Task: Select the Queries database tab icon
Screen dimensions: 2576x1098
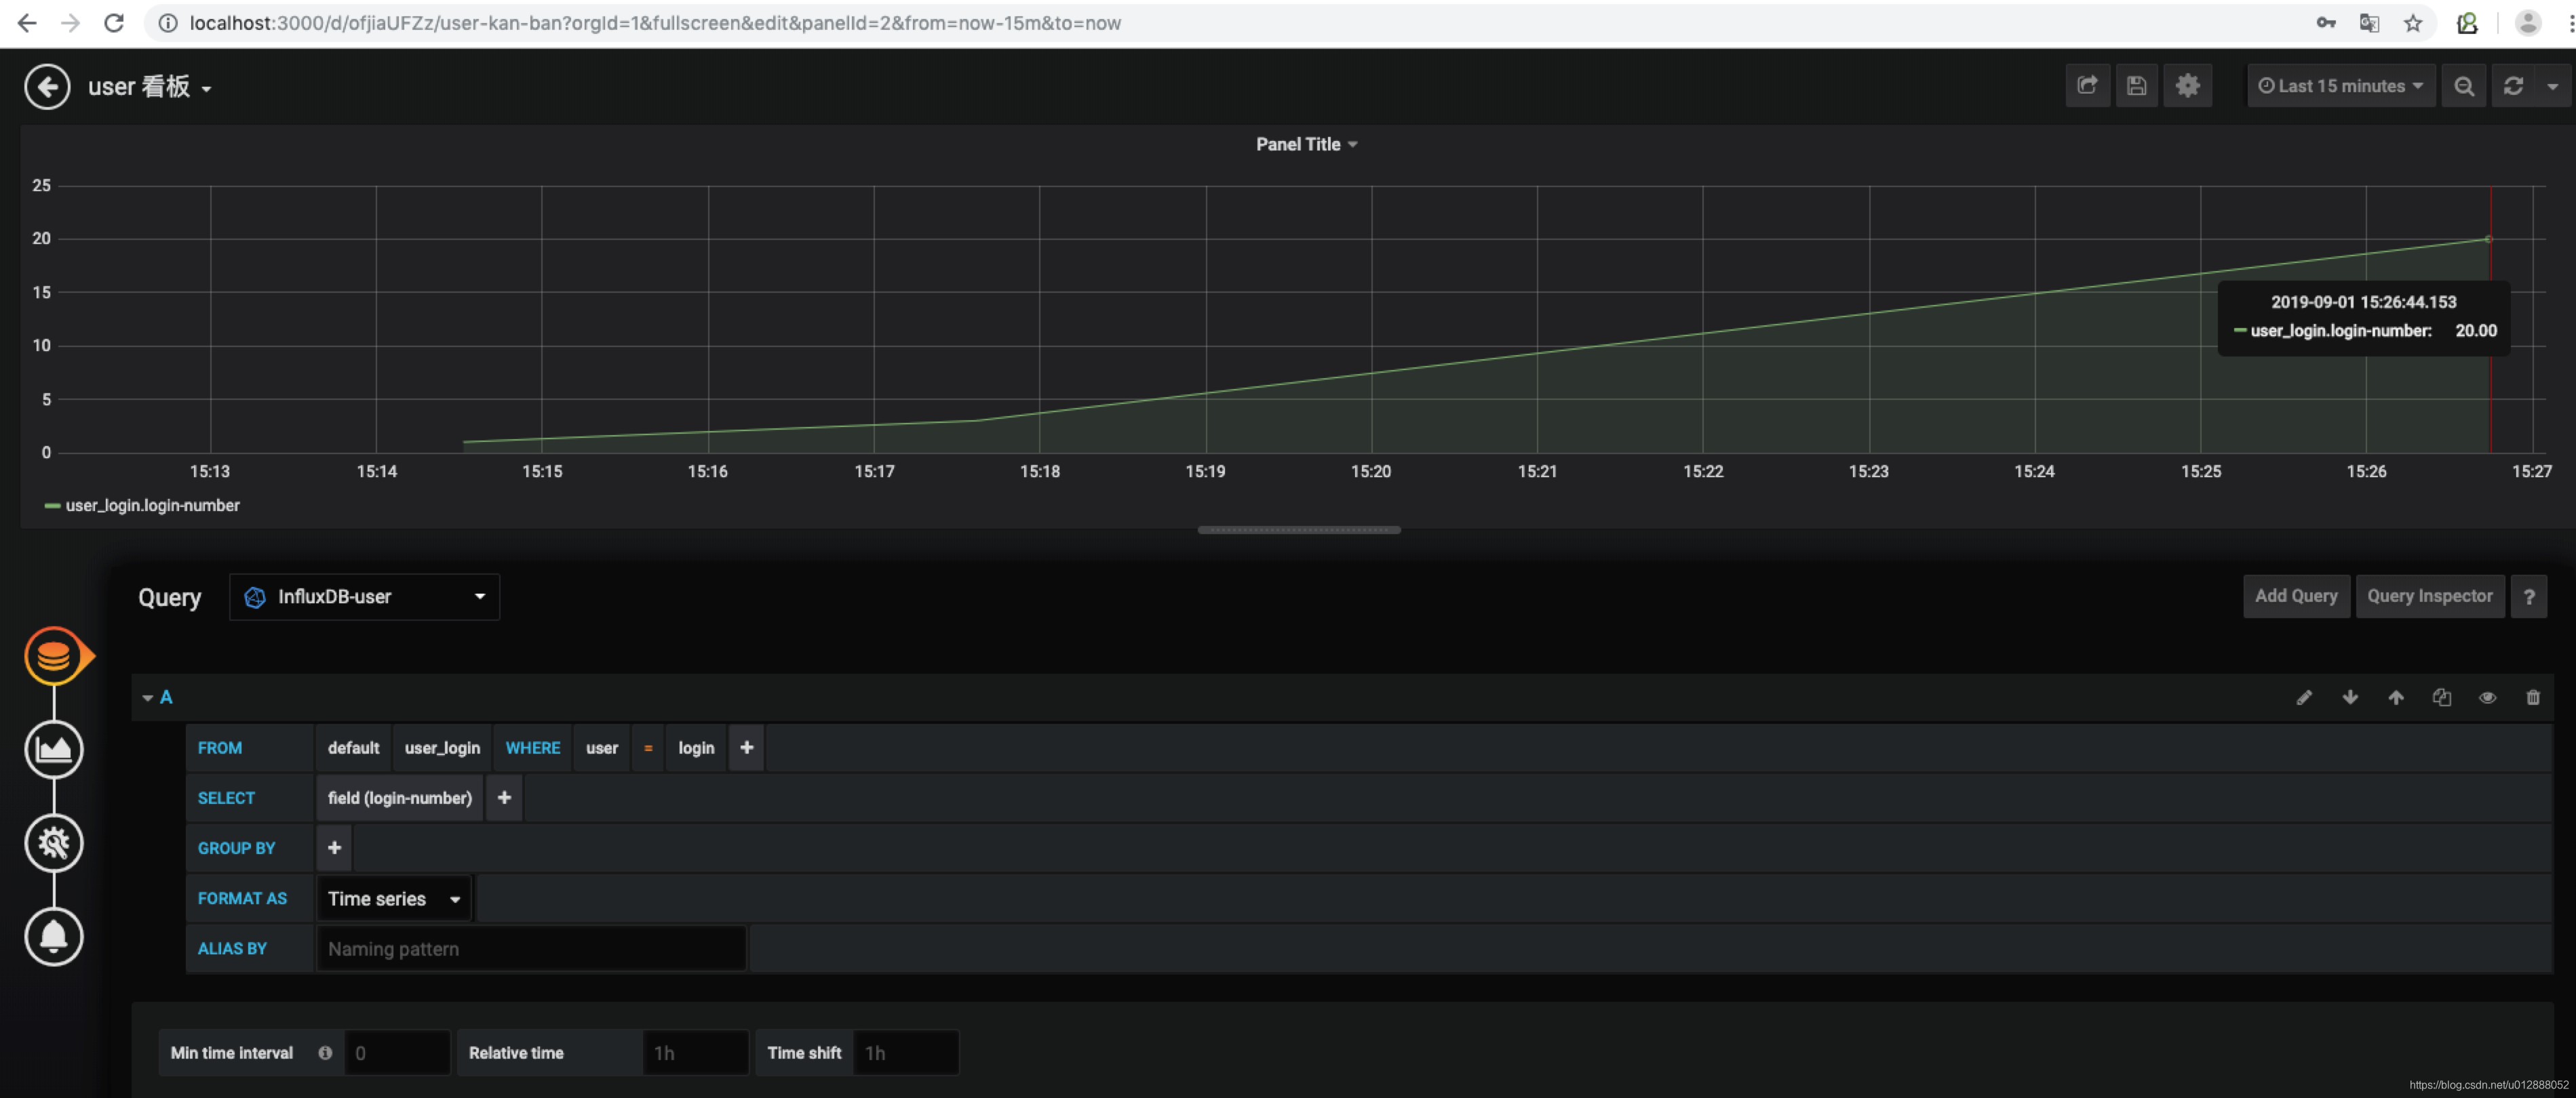Action: pos(54,655)
